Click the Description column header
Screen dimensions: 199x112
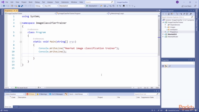[x=22, y=97]
